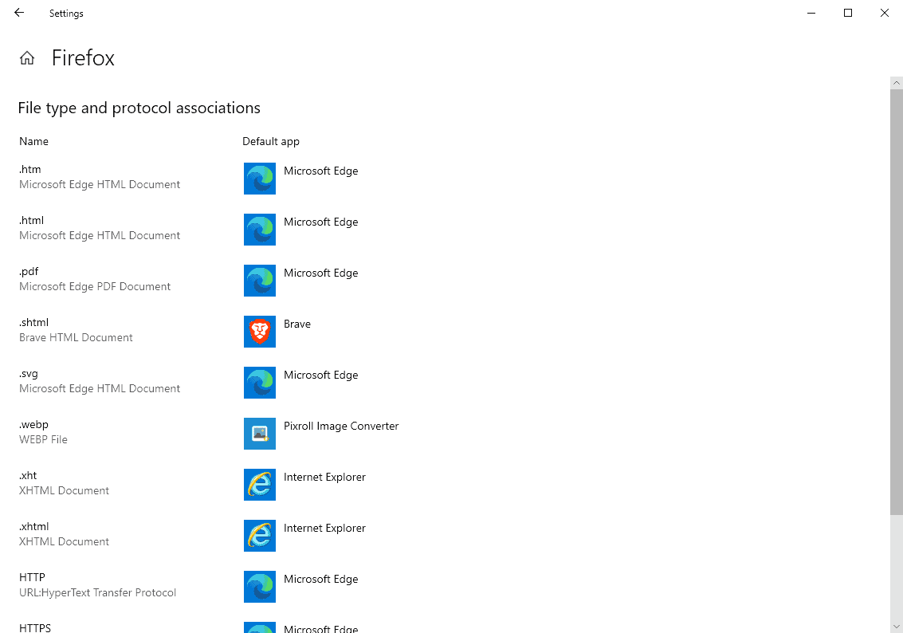Minimize the Settings window
The height and width of the screenshot is (633, 903).
[x=811, y=13]
